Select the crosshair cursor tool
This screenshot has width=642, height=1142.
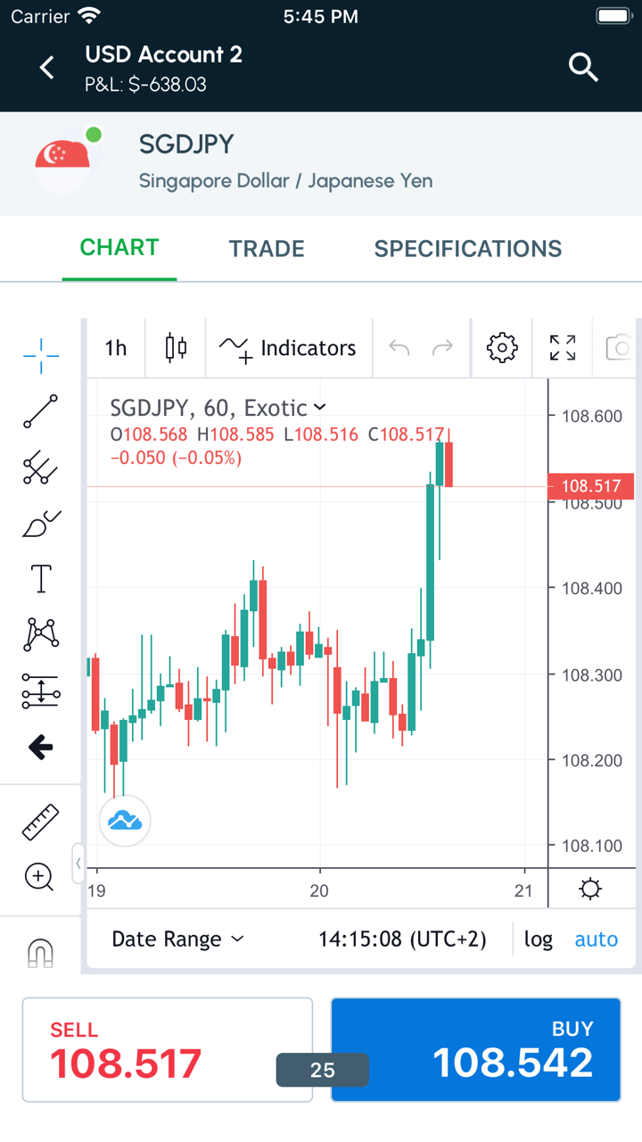(41, 356)
